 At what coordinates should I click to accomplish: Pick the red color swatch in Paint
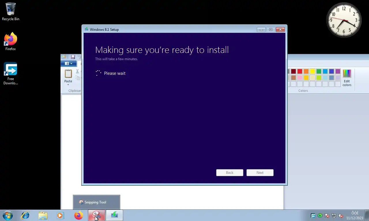tap(300, 71)
